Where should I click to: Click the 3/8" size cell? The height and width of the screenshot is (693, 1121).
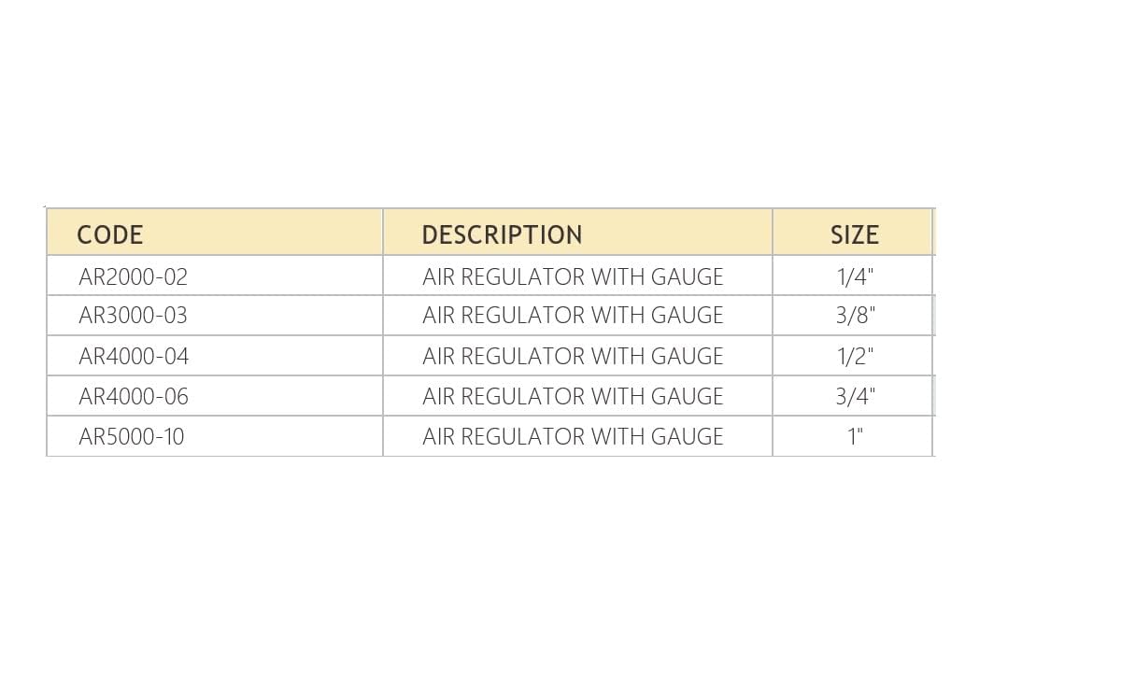click(855, 316)
